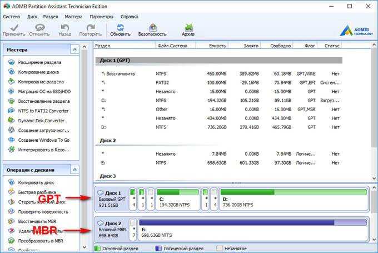Click the AOMEI Technology logo

[x=356, y=31]
